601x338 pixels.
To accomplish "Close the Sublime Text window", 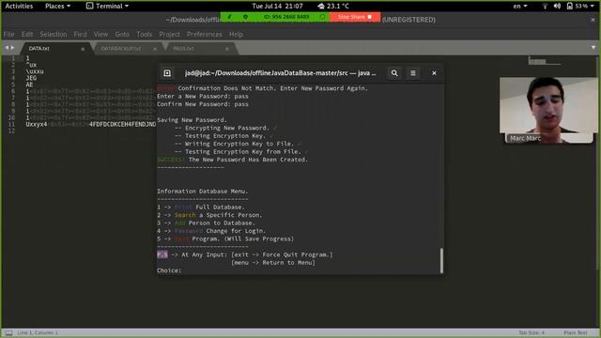I will 593,20.
